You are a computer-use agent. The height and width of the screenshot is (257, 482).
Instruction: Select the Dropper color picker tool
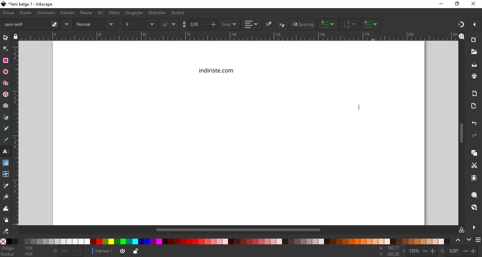pos(6,185)
